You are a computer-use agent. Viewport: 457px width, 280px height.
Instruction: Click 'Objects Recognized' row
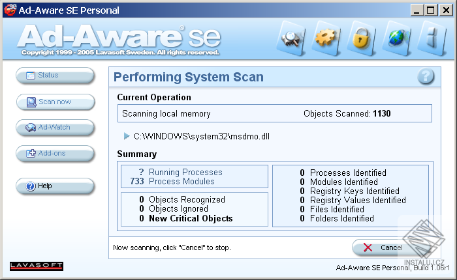[x=182, y=199]
